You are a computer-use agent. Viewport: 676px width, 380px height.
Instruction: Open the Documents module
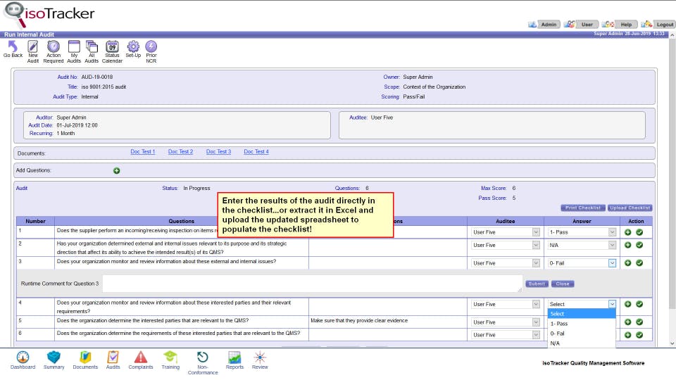[85, 360]
